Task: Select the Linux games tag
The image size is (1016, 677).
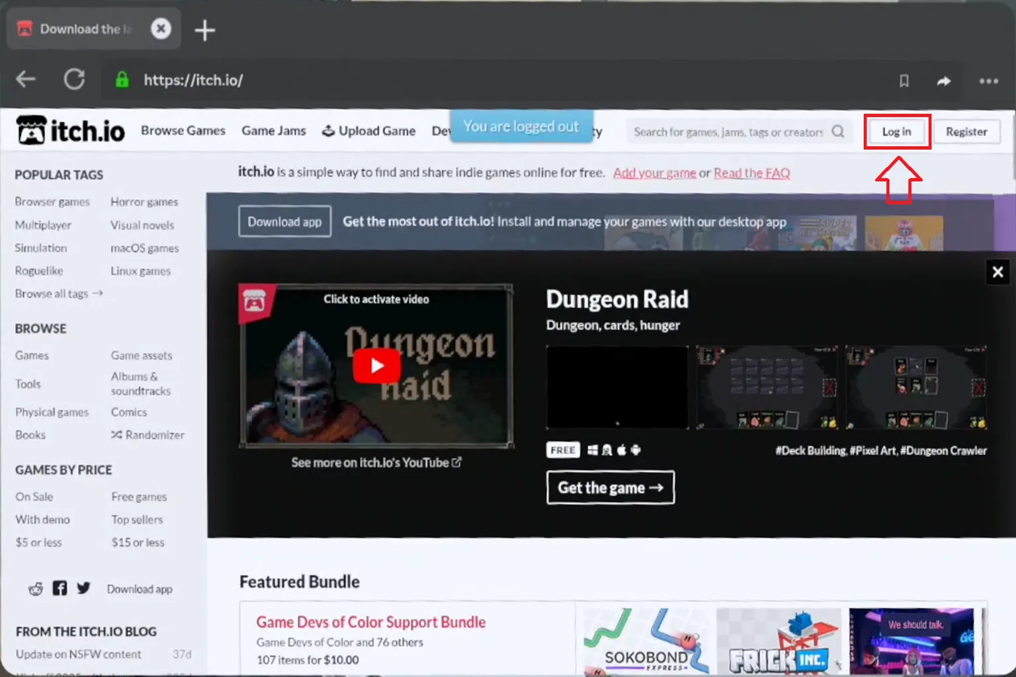Action: point(140,270)
